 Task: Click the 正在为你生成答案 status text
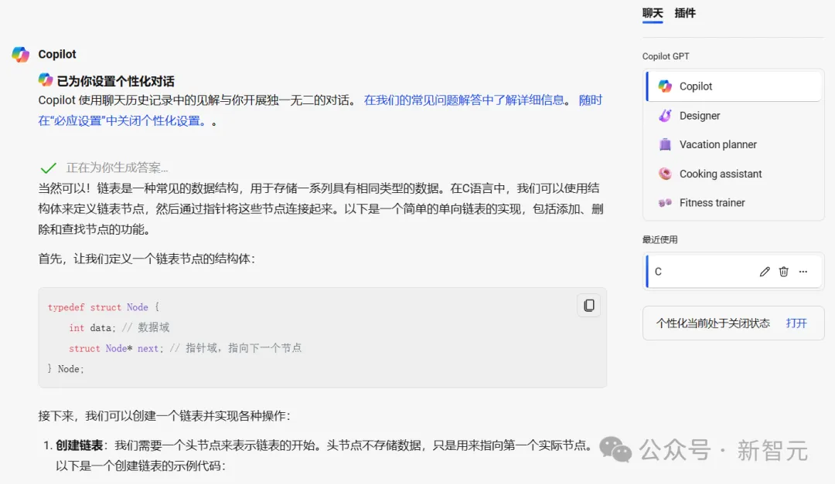118,168
